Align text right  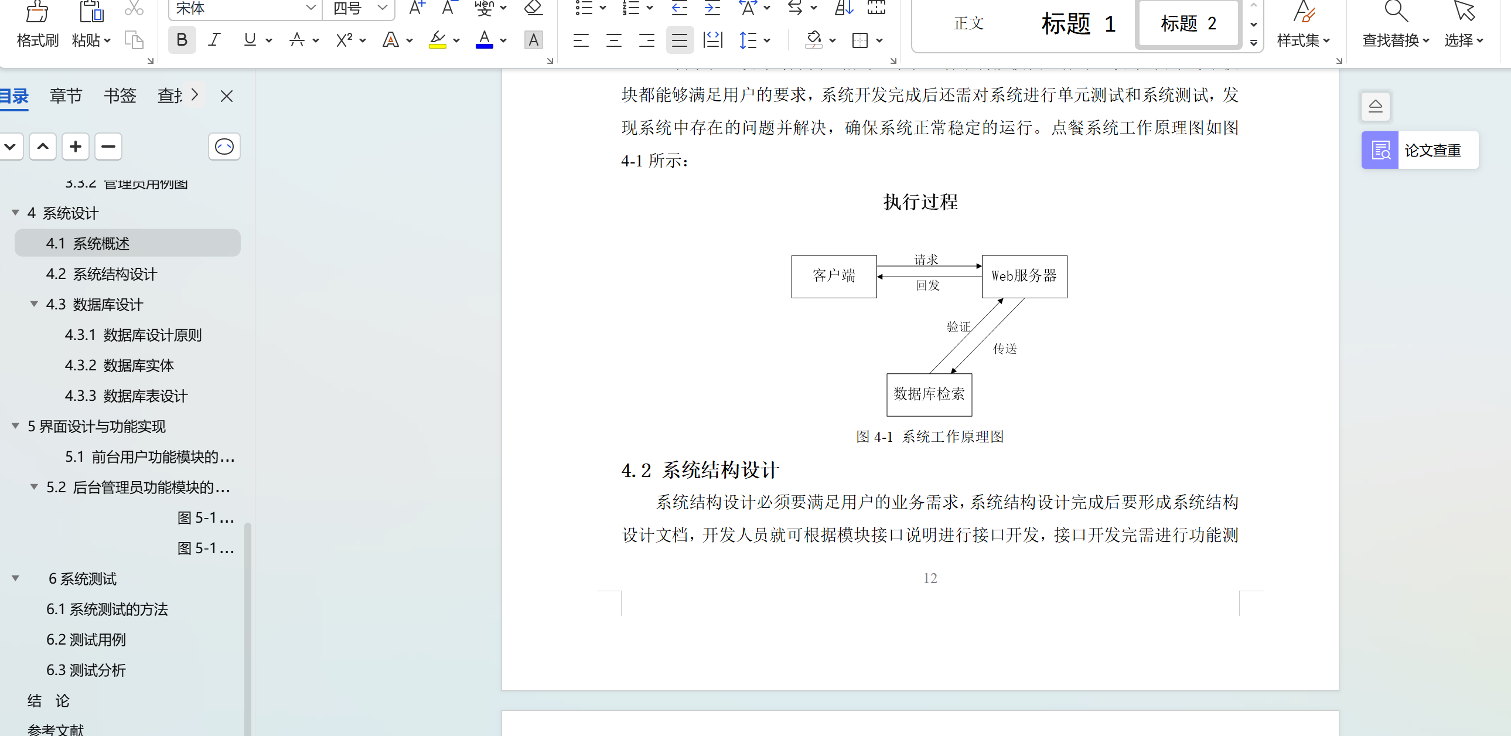647,40
